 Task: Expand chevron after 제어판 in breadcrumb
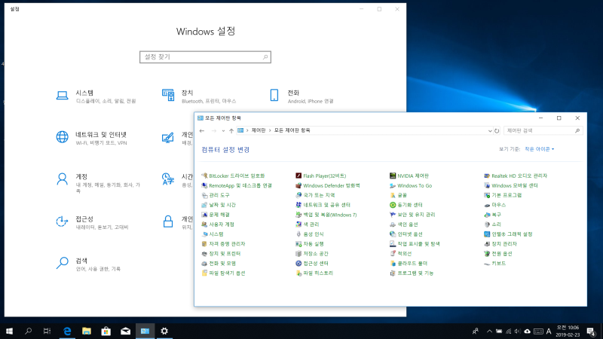270,130
